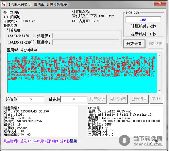Click the scroll up arrow of results box
Viewport: 169px width, 151px height.
tap(159, 56)
